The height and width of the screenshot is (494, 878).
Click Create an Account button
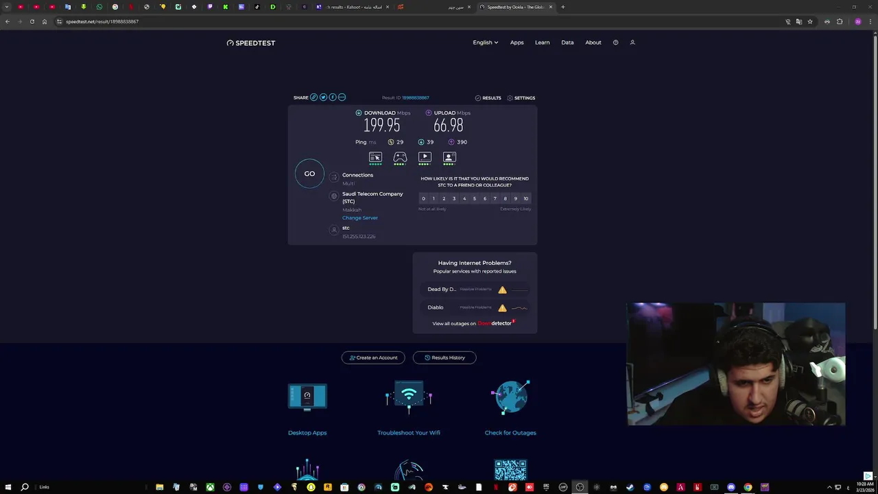pyautogui.click(x=373, y=357)
